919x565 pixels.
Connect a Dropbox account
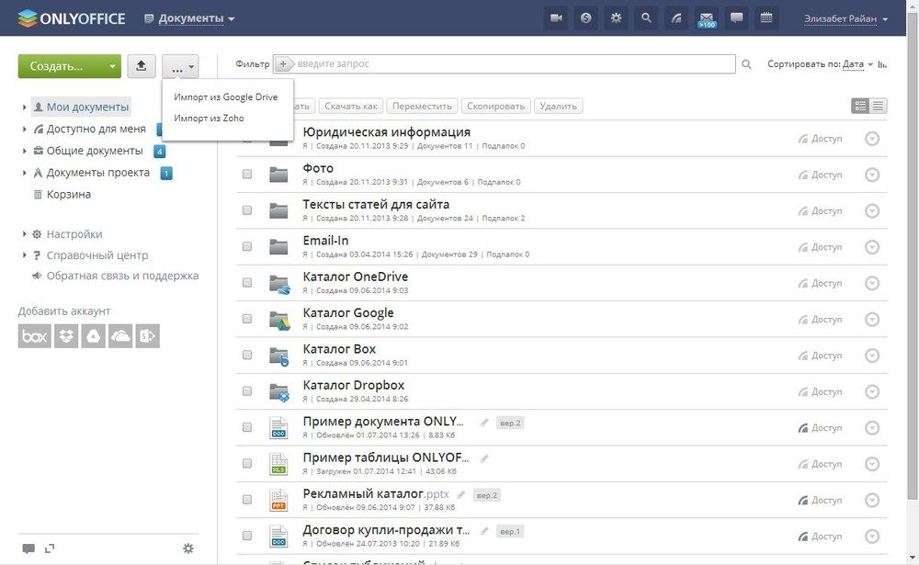tap(66, 336)
